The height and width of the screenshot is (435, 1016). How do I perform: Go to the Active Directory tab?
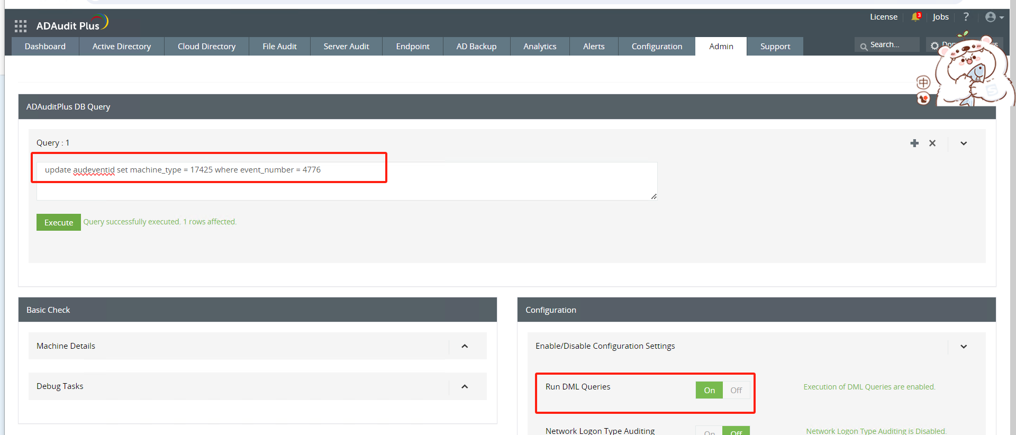point(122,46)
